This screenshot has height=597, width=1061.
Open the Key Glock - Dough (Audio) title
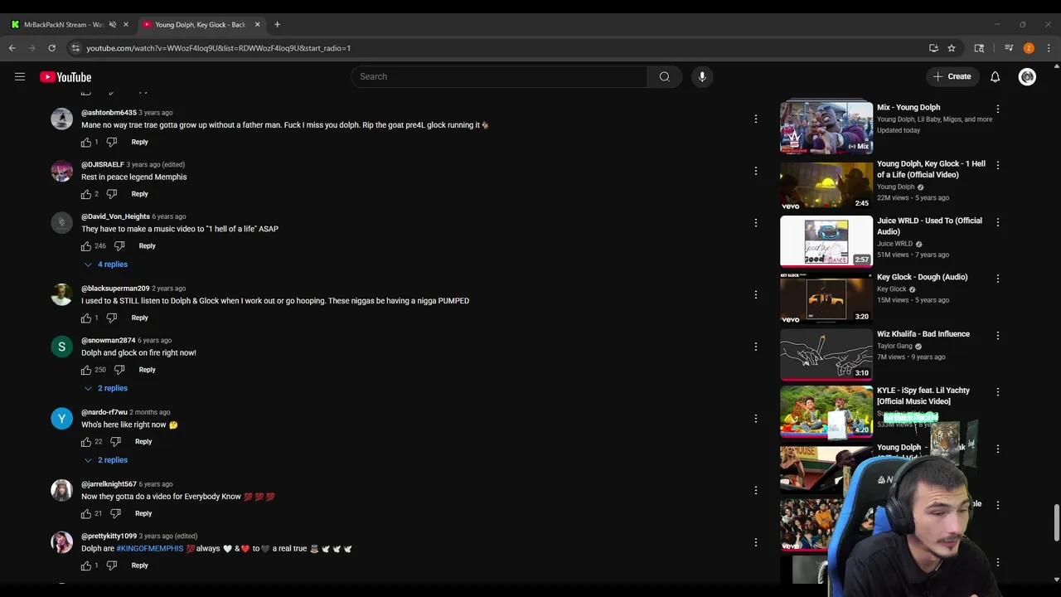coord(922,277)
